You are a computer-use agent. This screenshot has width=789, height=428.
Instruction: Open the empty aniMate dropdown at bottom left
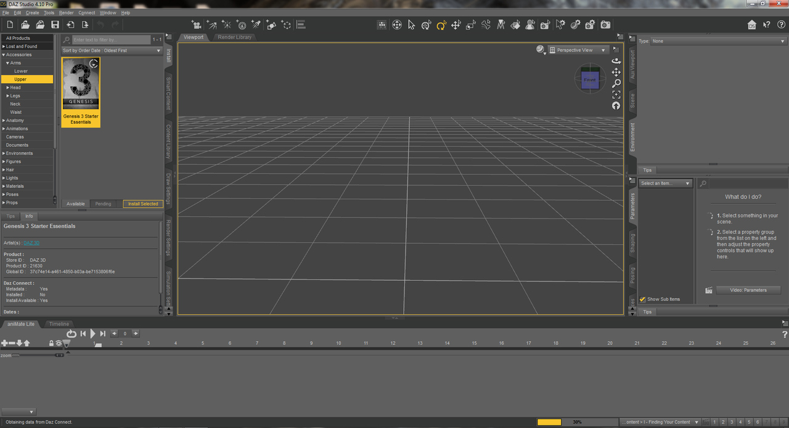tap(18, 411)
